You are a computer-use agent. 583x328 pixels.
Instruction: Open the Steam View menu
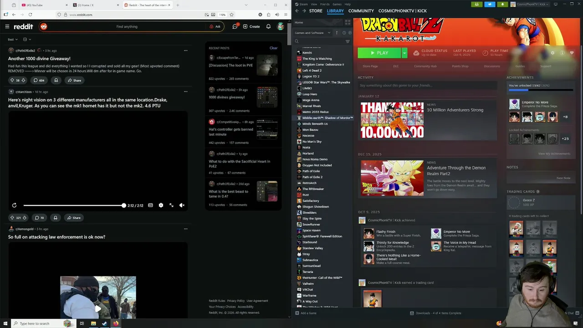pyautogui.click(x=314, y=4)
